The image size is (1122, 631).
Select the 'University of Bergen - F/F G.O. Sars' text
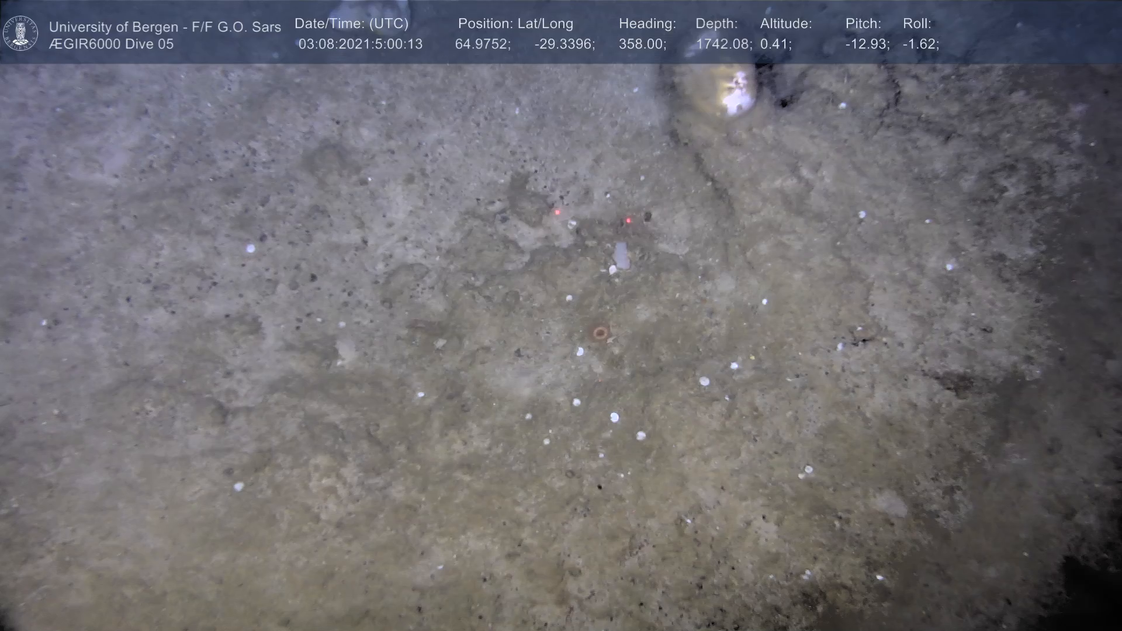[x=165, y=27]
